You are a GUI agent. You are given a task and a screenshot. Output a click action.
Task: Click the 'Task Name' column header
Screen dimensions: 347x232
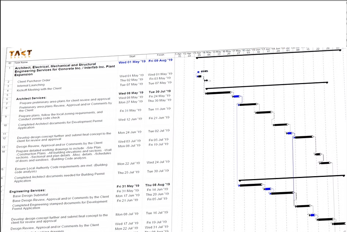(x=21, y=62)
